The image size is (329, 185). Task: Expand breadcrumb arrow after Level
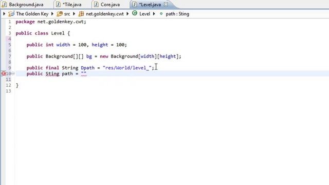154,14
